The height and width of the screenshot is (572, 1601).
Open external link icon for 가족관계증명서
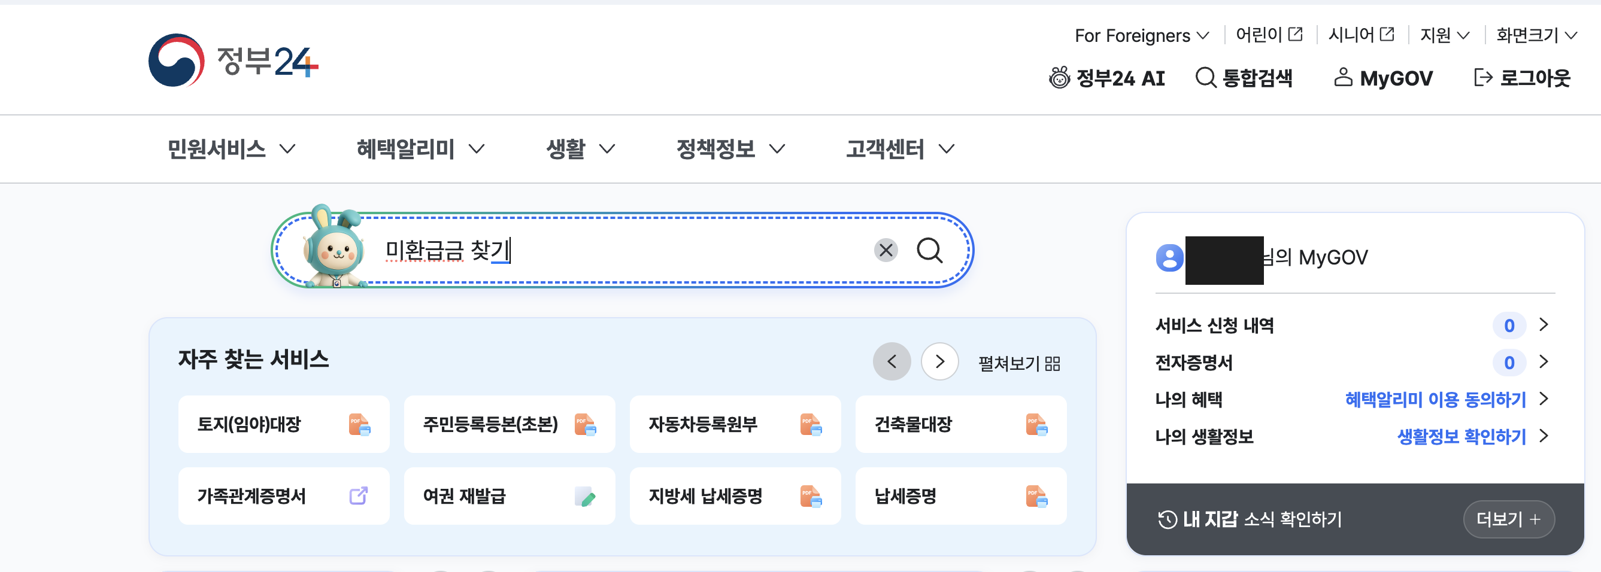tap(359, 496)
